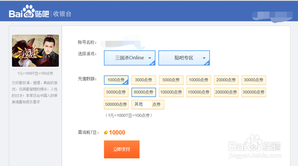Image resolution: width=298 pixels, height=166 pixels.
Task: Select the 1000点券 recharge amount
Action: pos(116,80)
